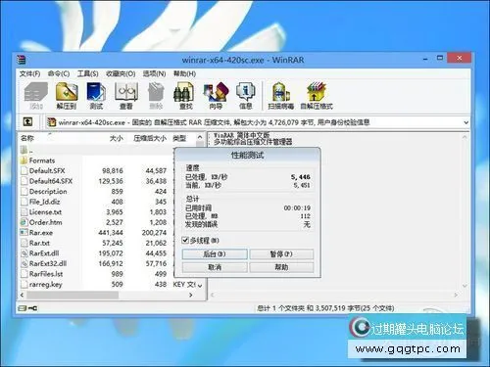Image resolution: width=490 pixels, height=367 pixels.
Task: Click the file list scroll right arrow
Action: click(191, 295)
